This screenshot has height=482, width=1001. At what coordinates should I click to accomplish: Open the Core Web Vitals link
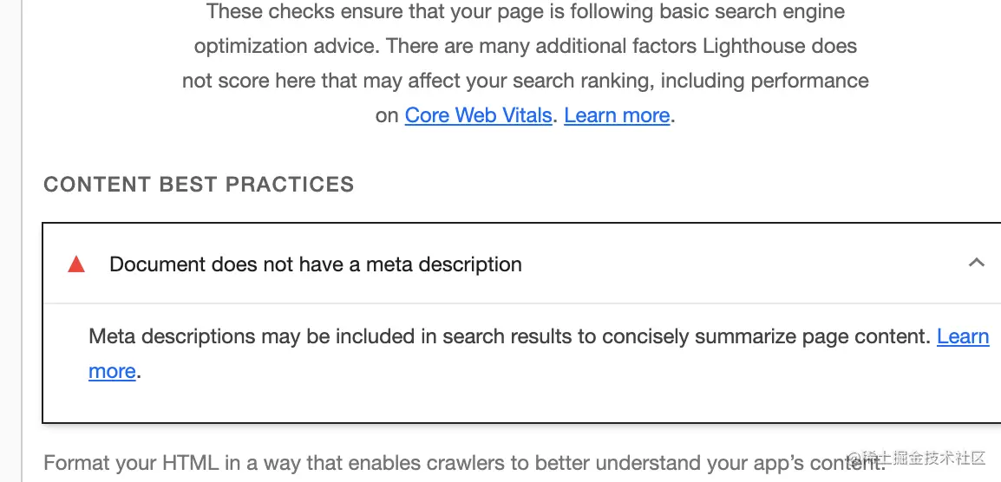[478, 115]
